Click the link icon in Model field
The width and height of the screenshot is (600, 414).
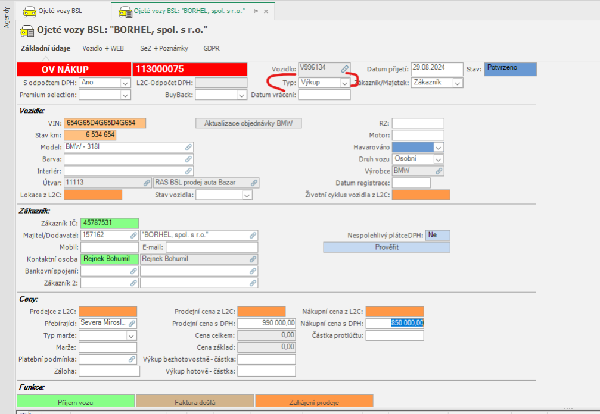click(x=188, y=147)
